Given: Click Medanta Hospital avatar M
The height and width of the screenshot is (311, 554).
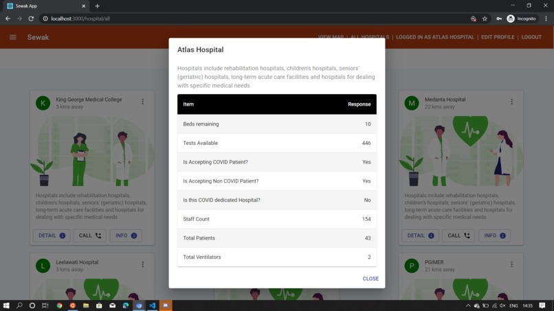Looking at the screenshot, I should pyautogui.click(x=412, y=103).
